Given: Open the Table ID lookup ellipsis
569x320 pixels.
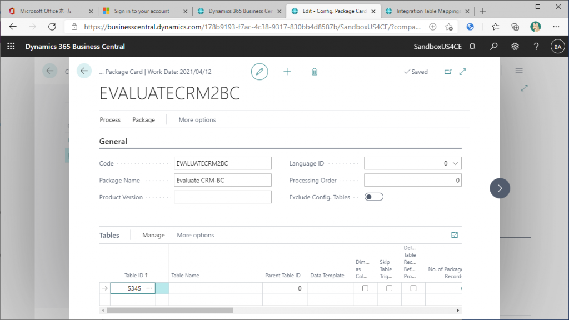Looking at the screenshot, I should pos(149,288).
